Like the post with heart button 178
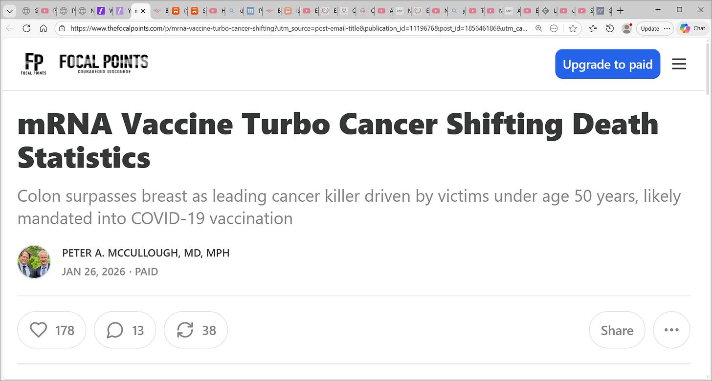The width and height of the screenshot is (712, 381). click(52, 330)
